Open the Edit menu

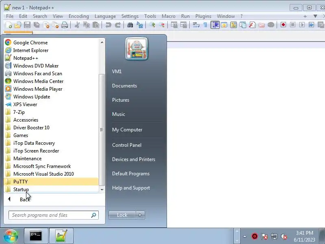[23, 16]
